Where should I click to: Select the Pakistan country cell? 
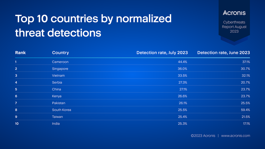59,103
